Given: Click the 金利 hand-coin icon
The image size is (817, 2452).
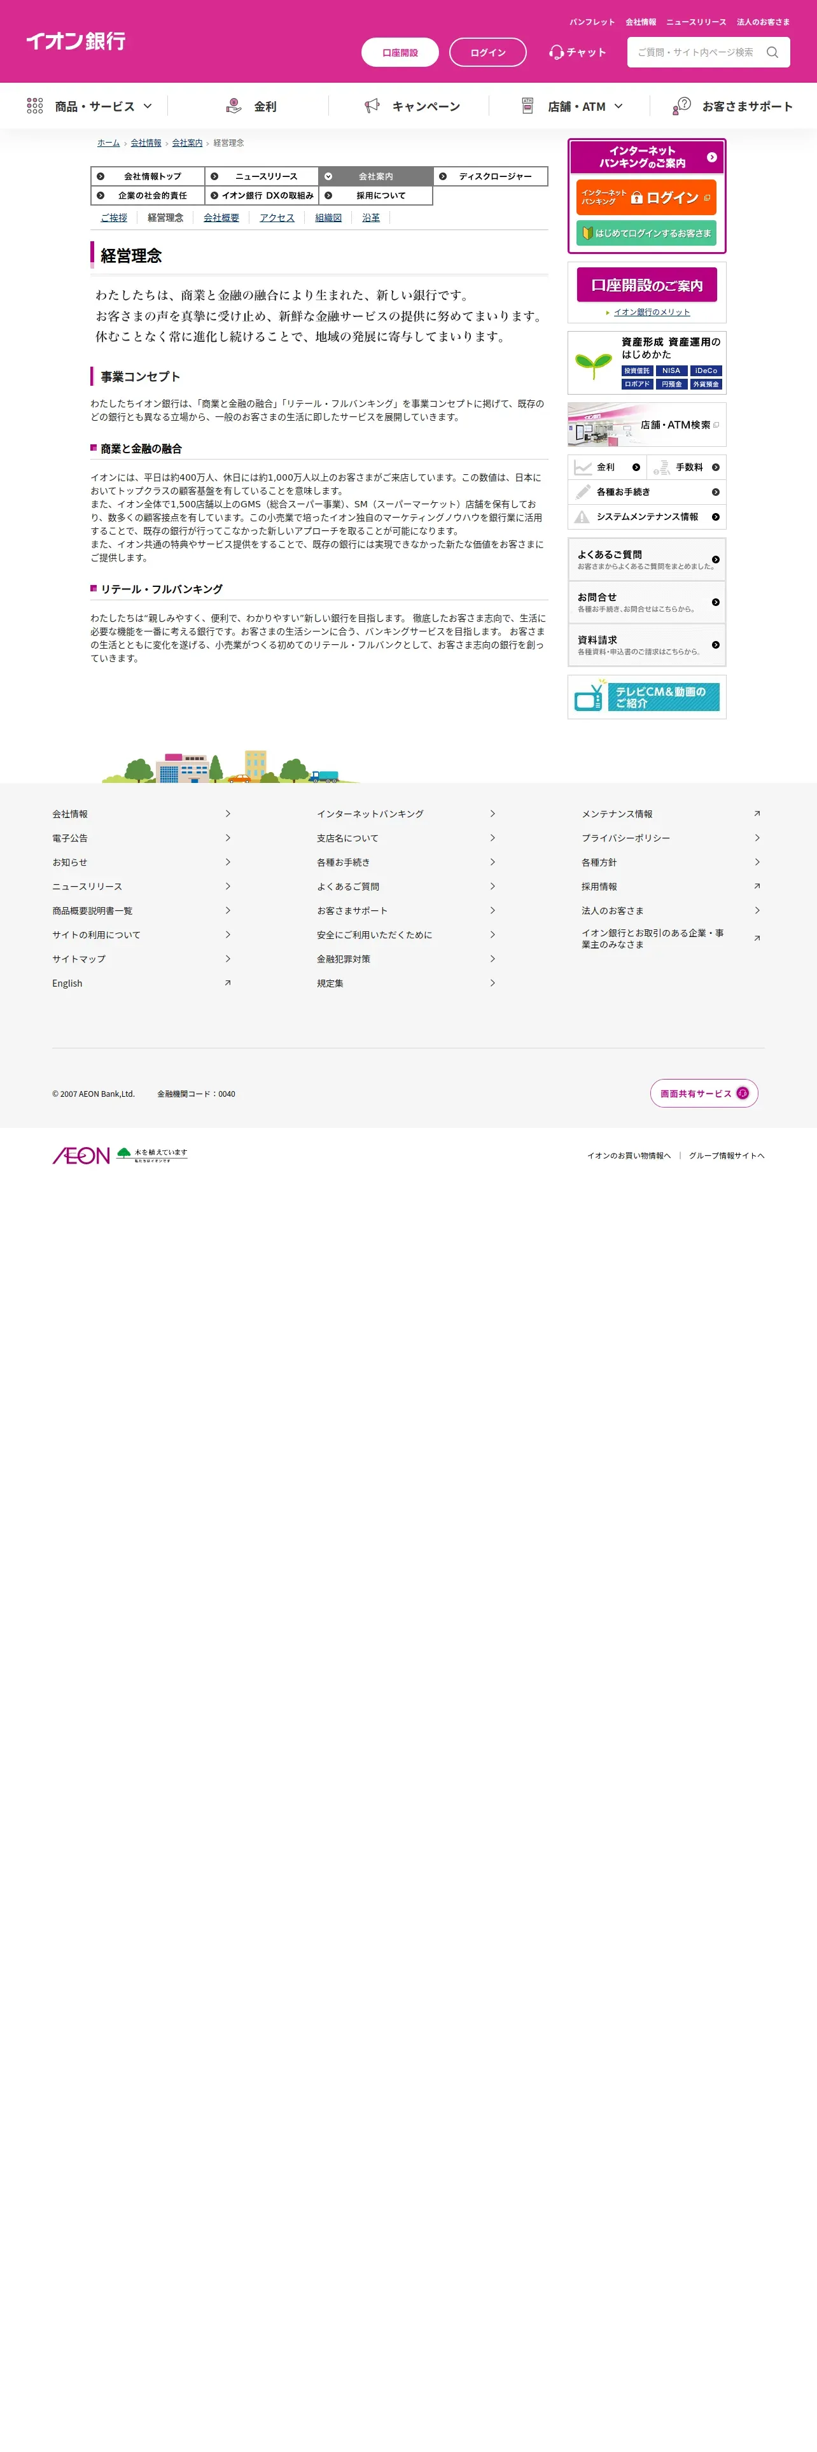Looking at the screenshot, I should 234,106.
